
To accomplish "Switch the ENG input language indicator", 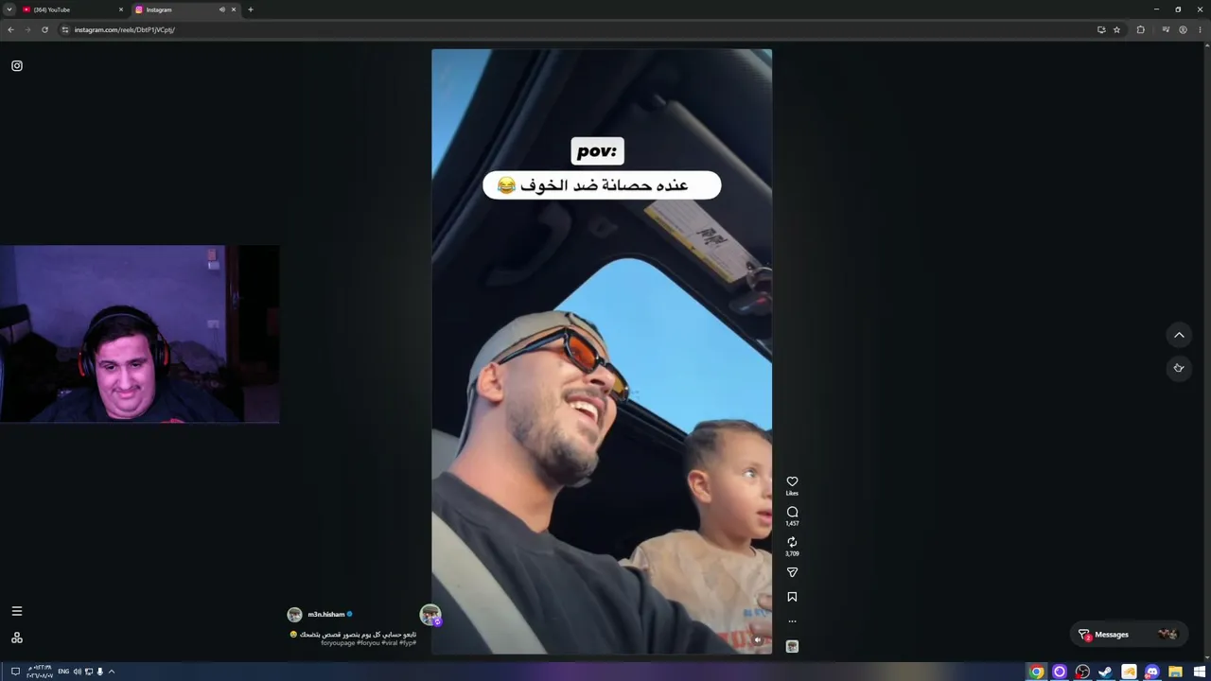I will (63, 672).
